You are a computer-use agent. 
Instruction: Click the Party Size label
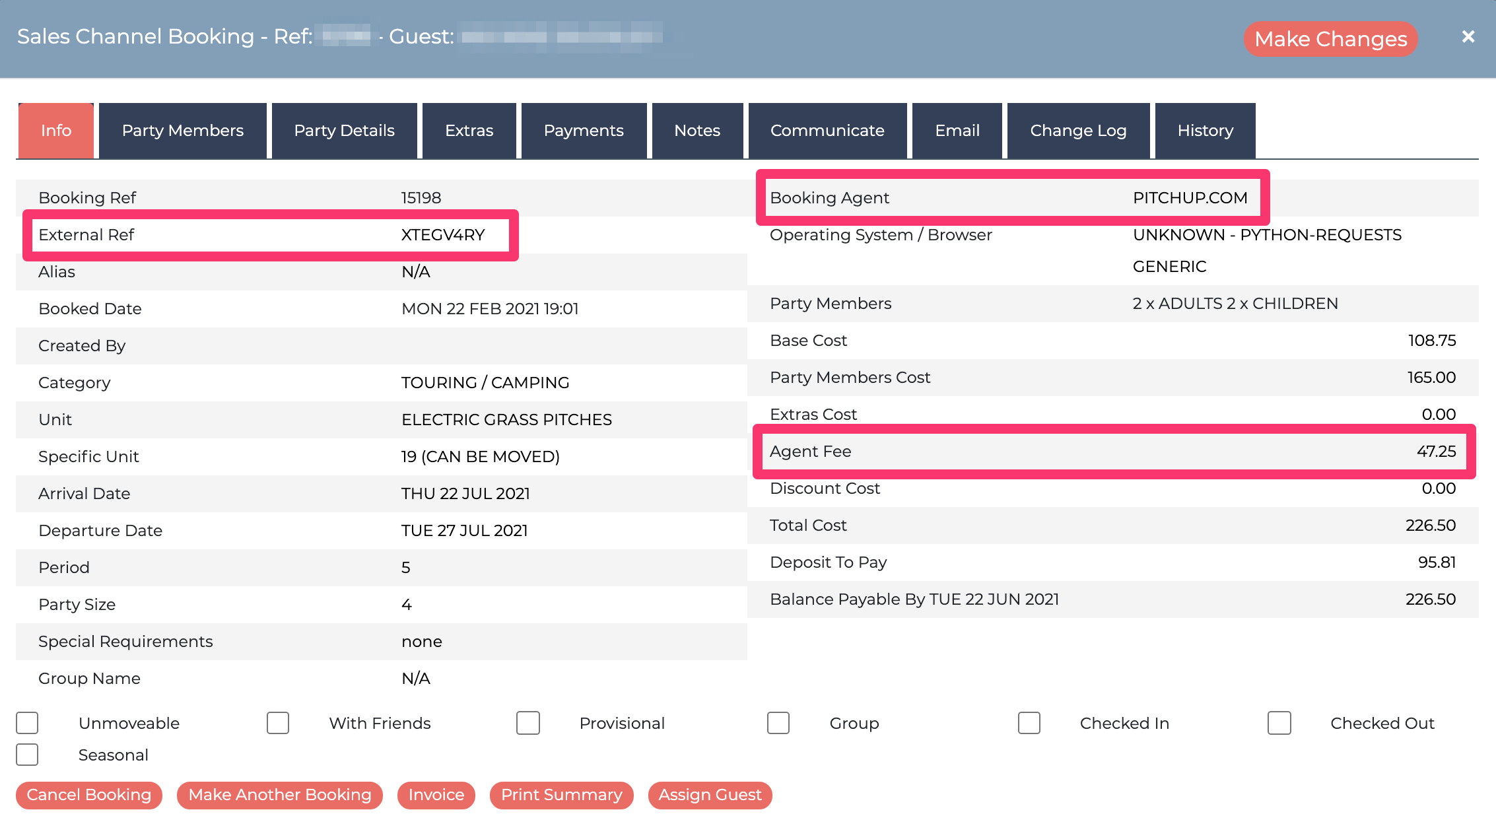tap(77, 605)
